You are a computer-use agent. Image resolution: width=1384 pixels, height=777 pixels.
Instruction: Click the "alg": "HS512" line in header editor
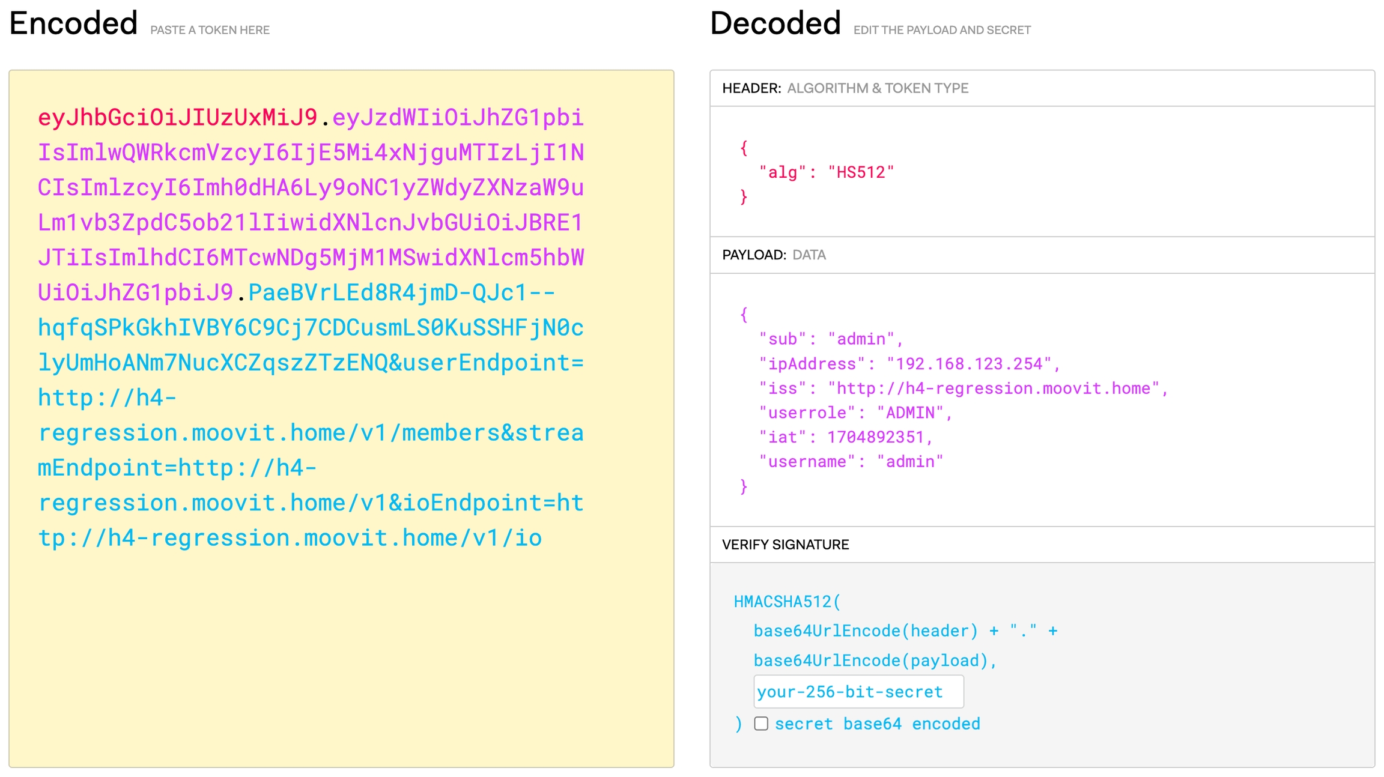826,173
